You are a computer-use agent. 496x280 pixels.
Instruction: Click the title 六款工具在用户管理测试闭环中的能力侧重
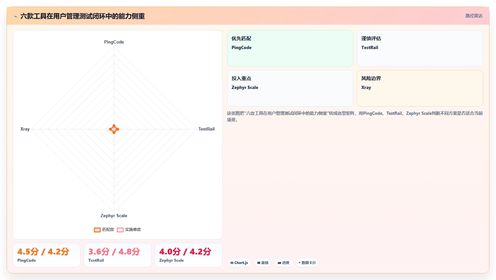click(x=82, y=16)
